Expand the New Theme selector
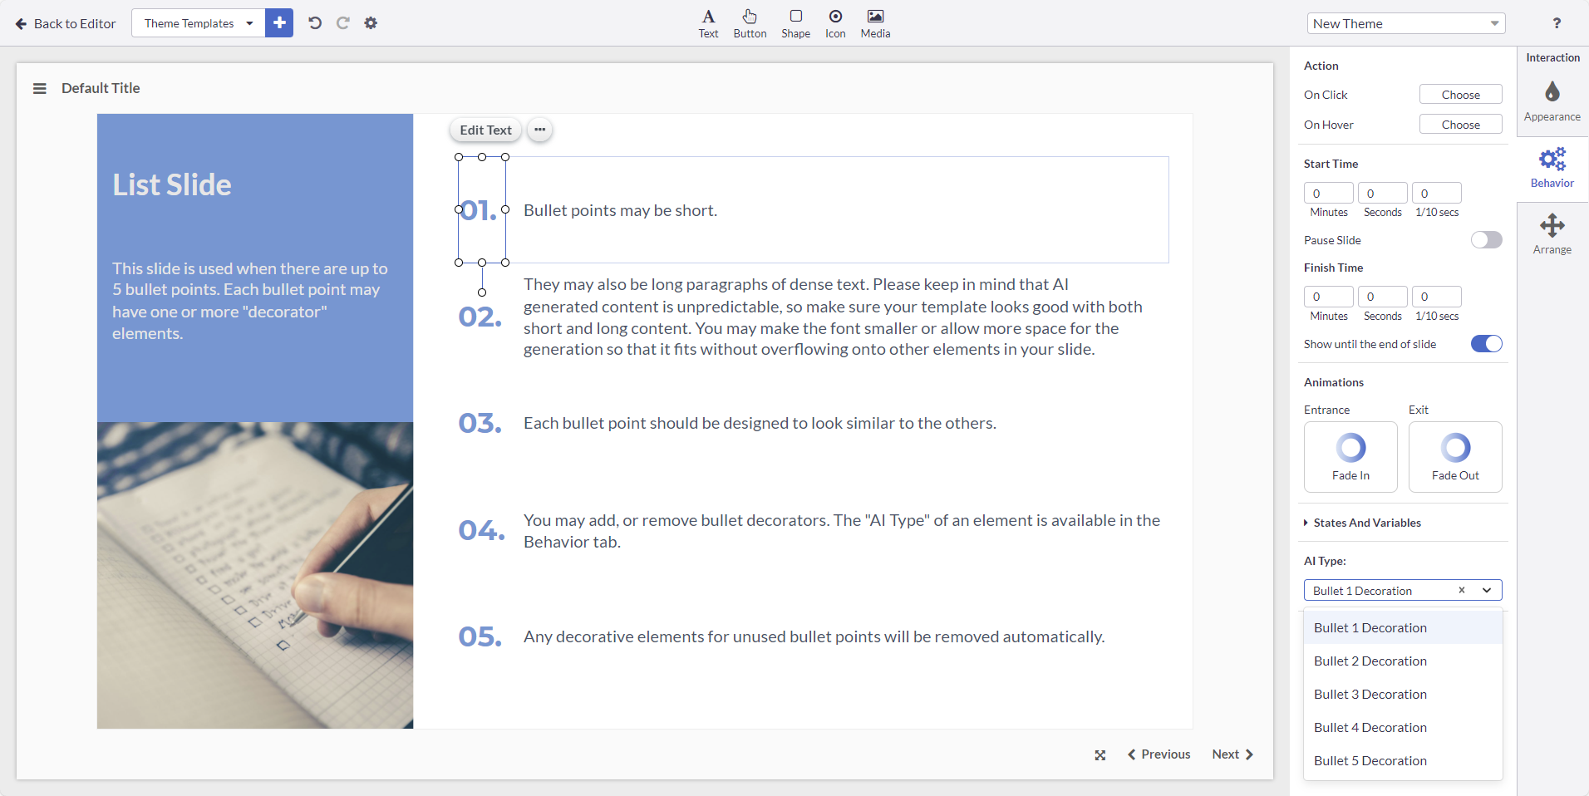 point(1405,22)
